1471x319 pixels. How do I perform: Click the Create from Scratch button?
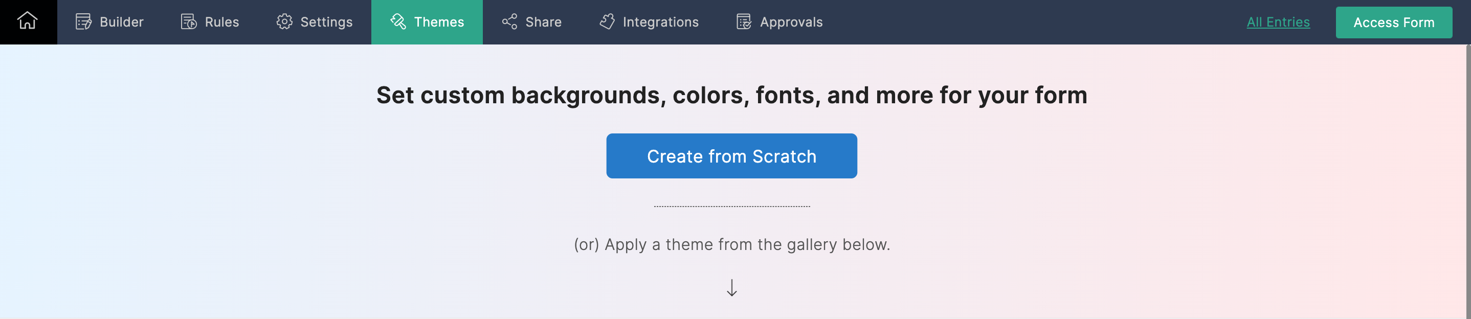[731, 156]
